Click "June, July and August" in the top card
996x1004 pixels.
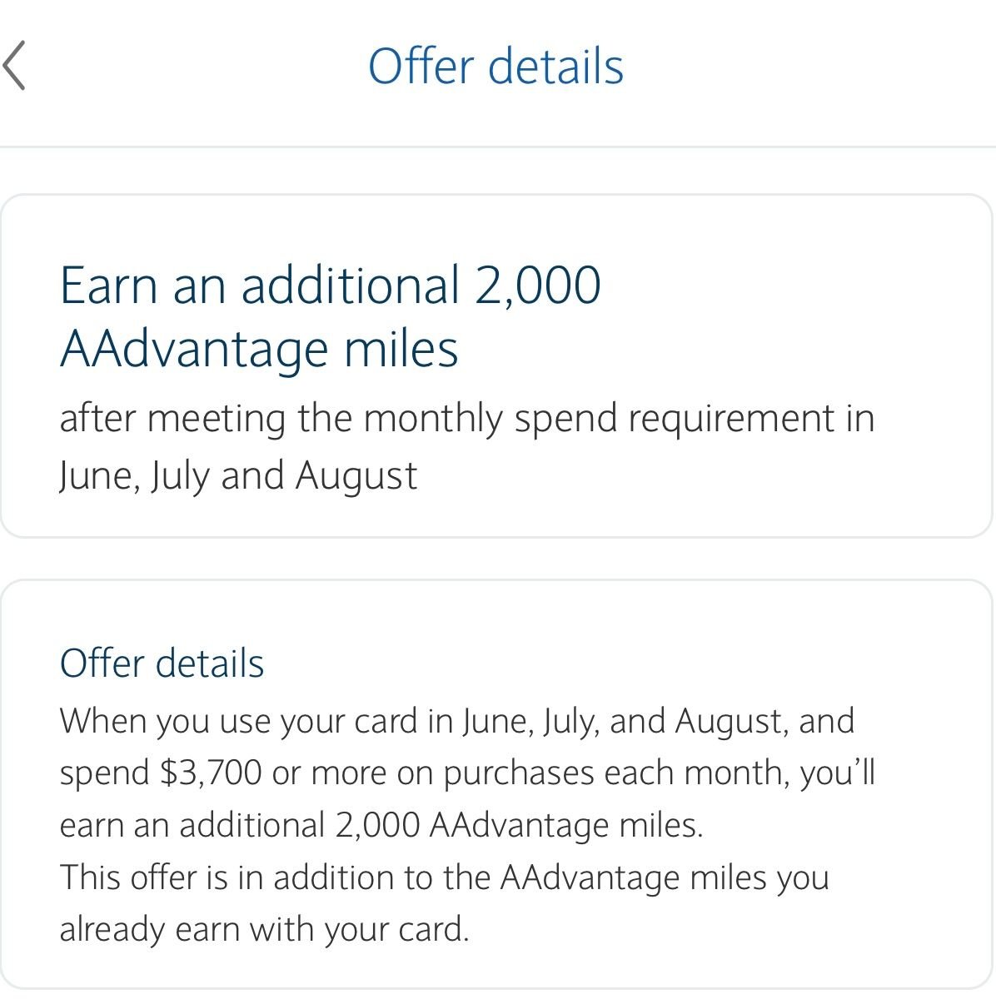(x=238, y=475)
